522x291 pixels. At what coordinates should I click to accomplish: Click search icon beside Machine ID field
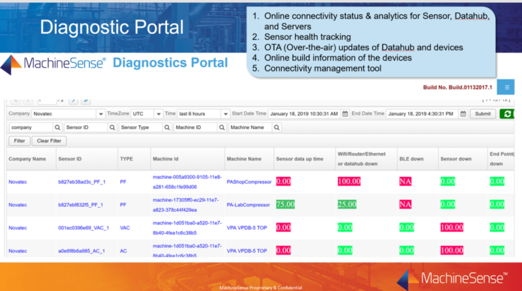coord(221,128)
